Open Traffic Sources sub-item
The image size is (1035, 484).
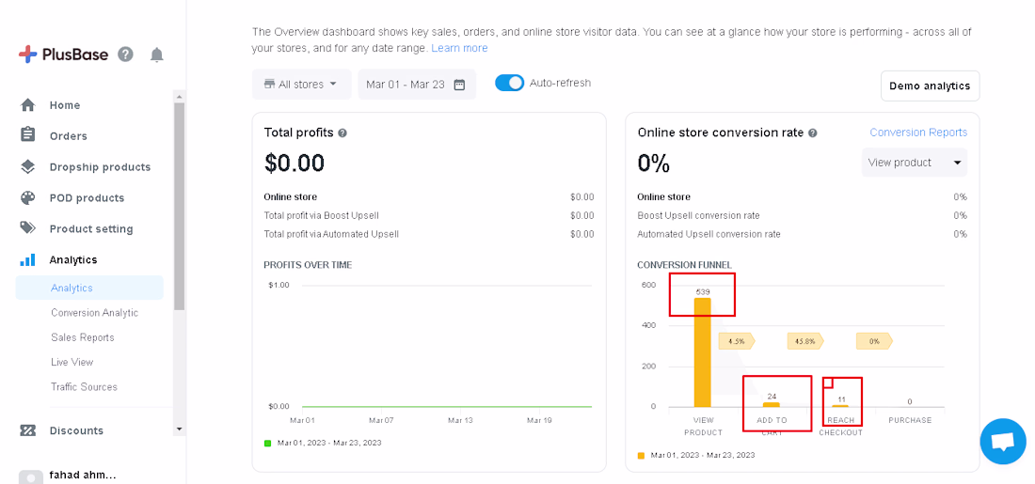(x=84, y=386)
